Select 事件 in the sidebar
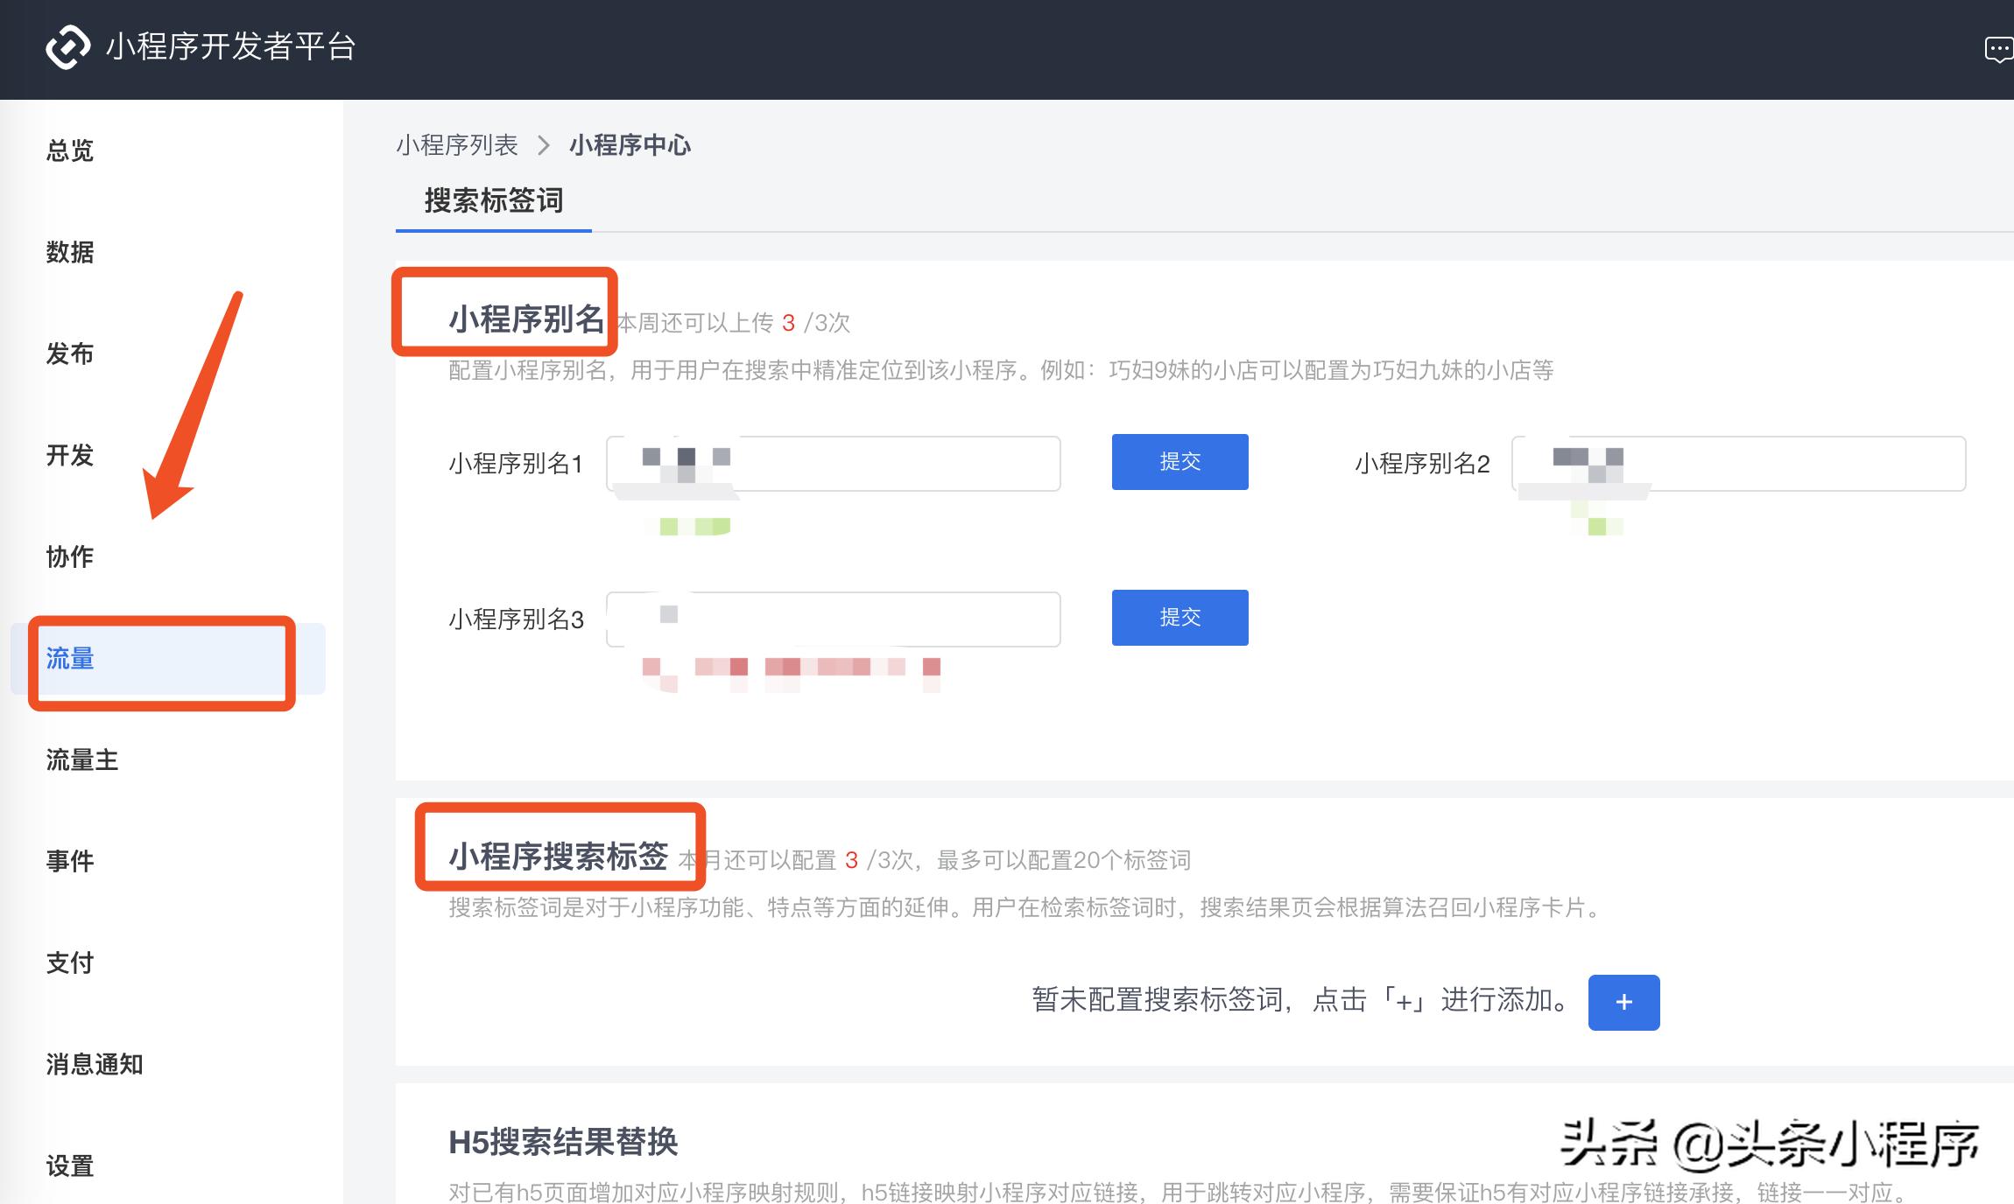The image size is (2014, 1204). point(68,862)
